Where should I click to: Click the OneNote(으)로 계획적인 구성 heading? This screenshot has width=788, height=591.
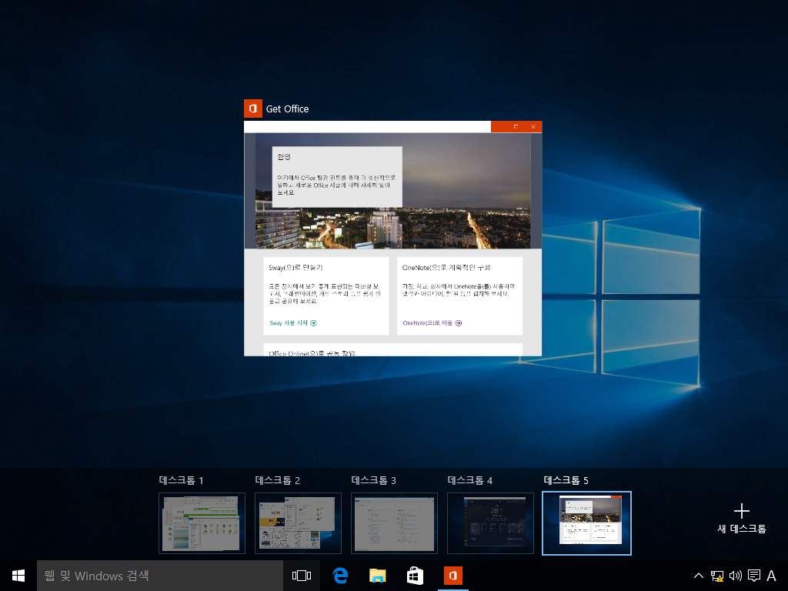(446, 267)
